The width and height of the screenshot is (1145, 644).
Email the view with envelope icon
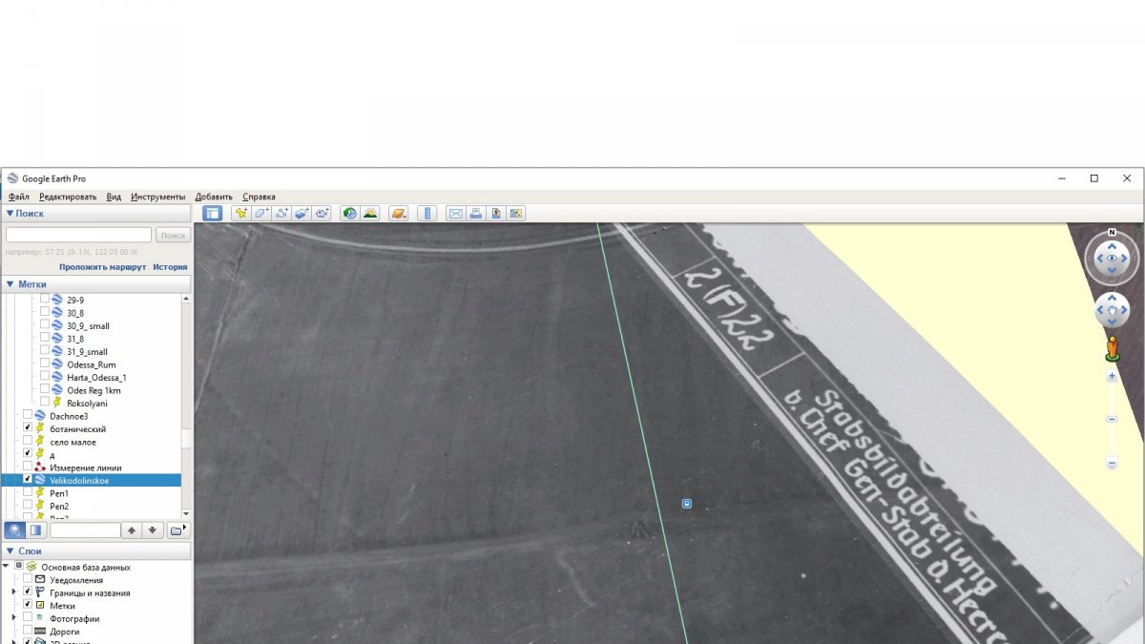pyautogui.click(x=456, y=214)
